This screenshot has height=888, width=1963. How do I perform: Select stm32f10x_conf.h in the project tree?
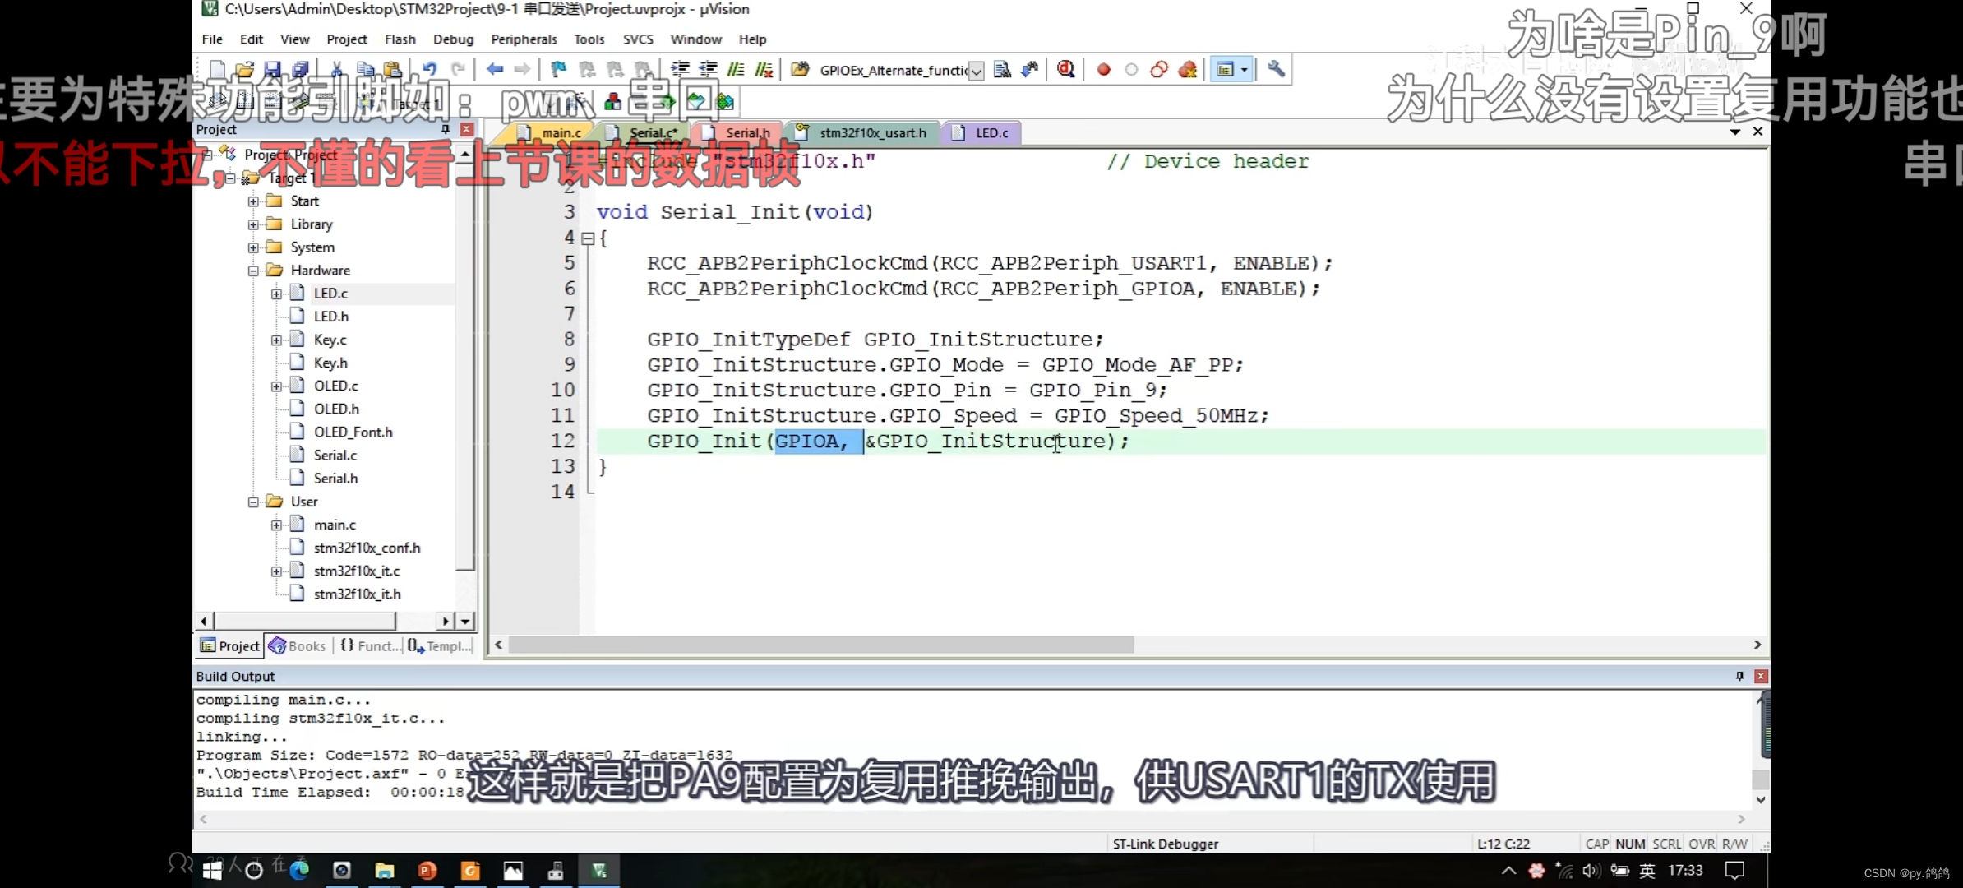tap(367, 548)
